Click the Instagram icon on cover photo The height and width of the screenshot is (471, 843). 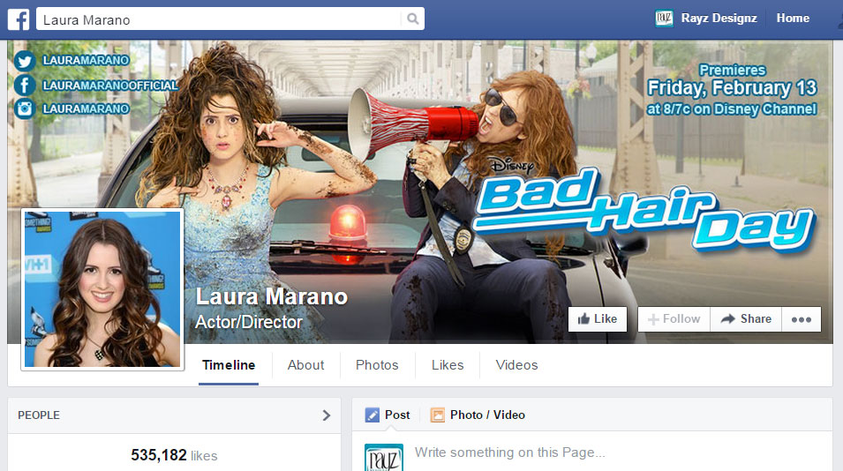(x=24, y=108)
